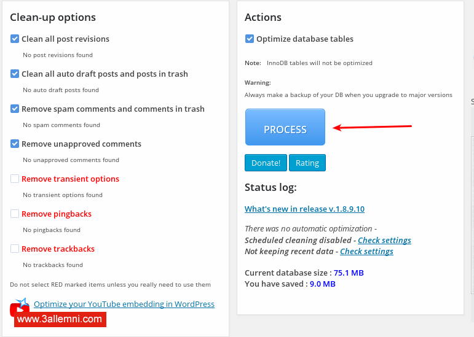Uncheck Clean all post revisions checkbox
The height and width of the screenshot is (337, 474).
point(15,39)
